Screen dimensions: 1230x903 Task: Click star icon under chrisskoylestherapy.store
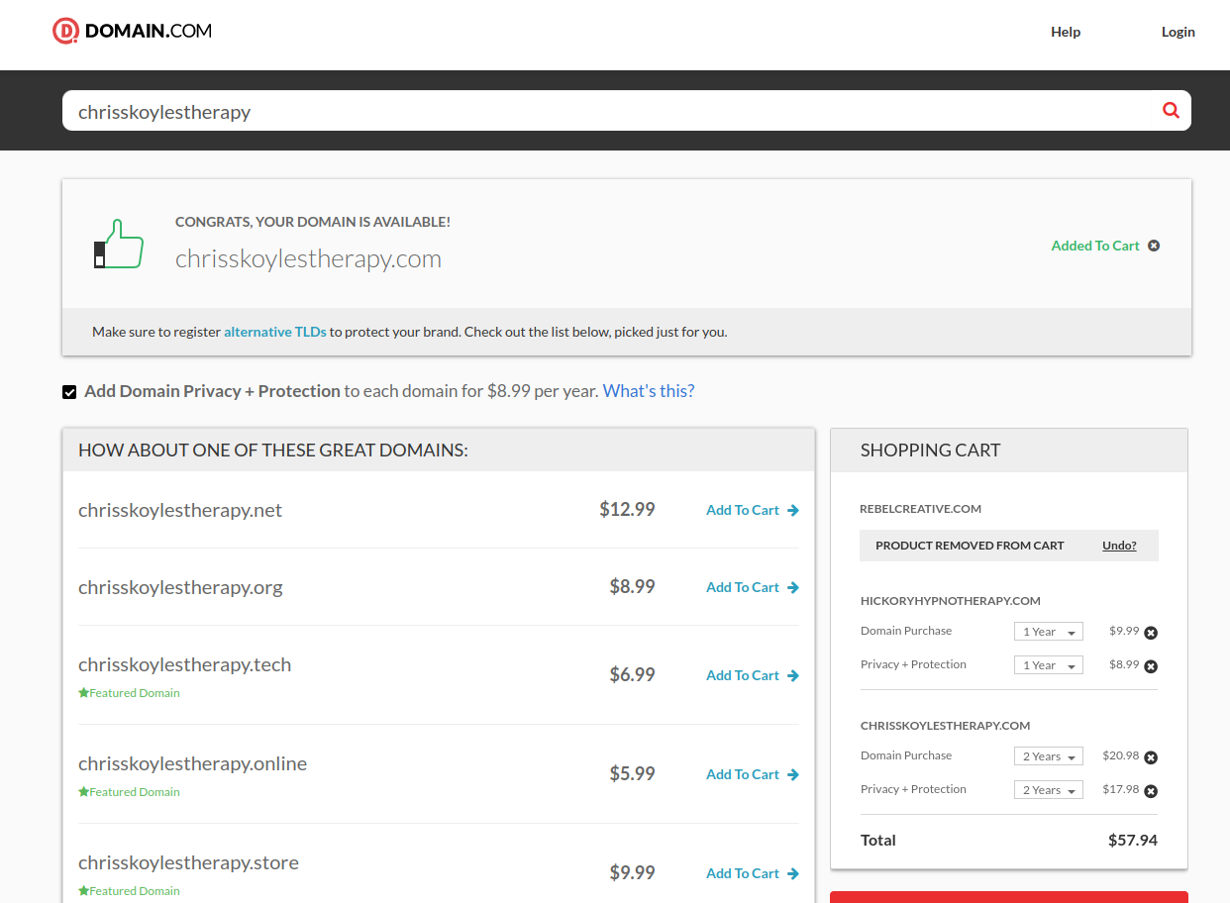click(x=83, y=891)
